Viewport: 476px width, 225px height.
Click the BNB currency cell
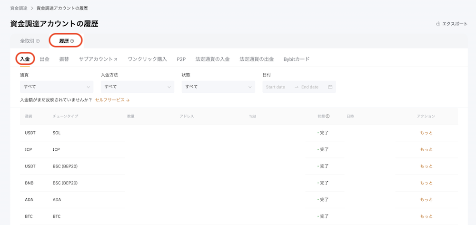coord(29,183)
